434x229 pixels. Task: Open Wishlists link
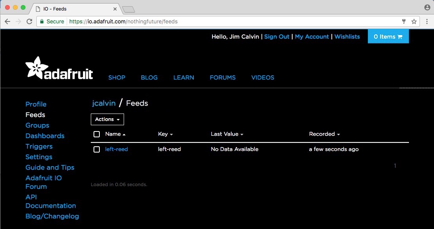[x=347, y=37]
